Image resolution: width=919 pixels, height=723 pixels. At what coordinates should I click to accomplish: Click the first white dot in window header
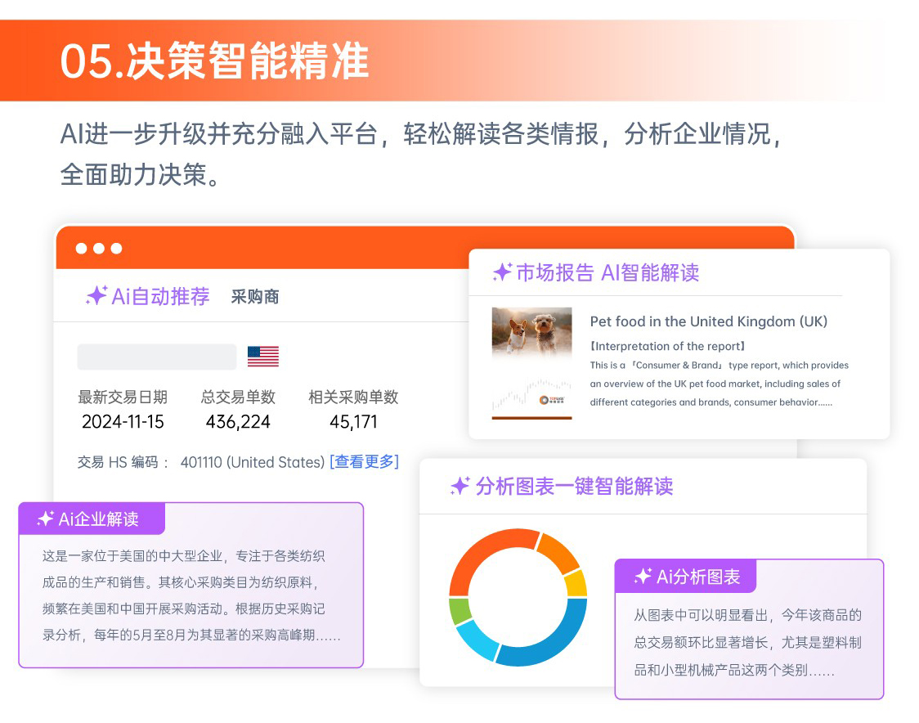[x=81, y=248]
